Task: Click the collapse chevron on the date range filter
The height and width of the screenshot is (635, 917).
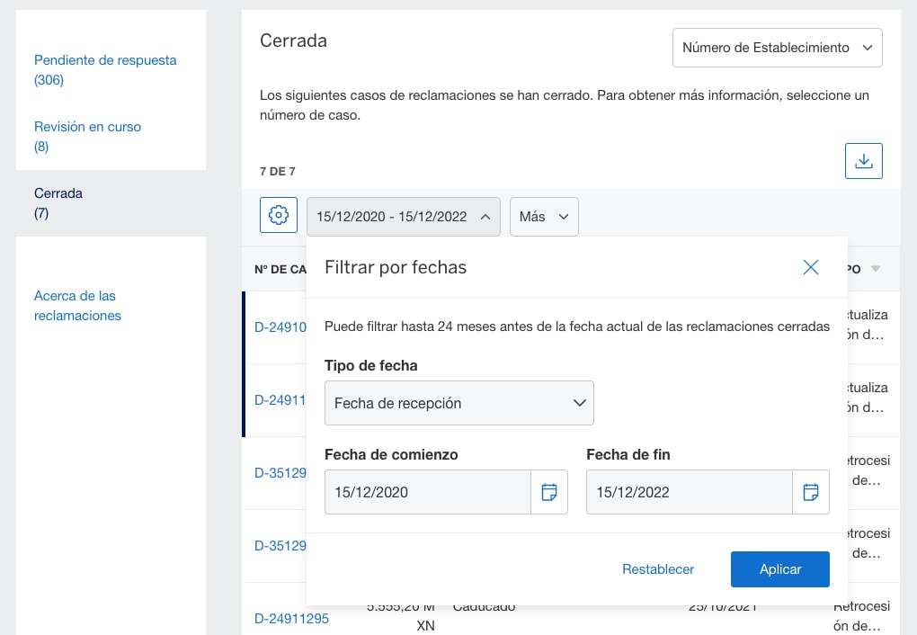Action: (484, 217)
